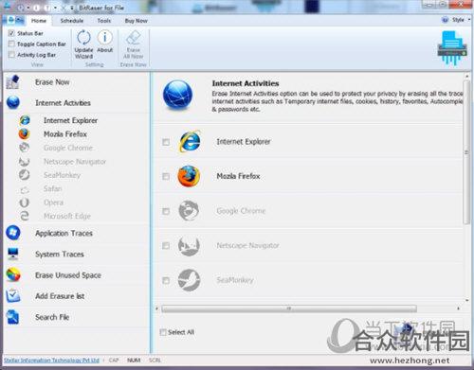Click the Search File magnifier icon
474x370 pixels.
(13, 317)
